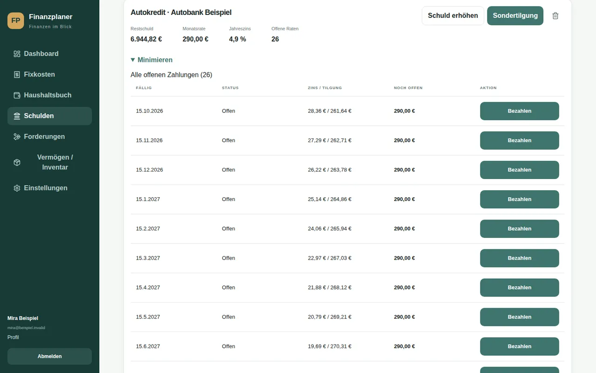Click the Schulden bank icon
Screen dimensions: 596x373
17,116
